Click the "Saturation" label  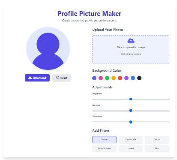click(x=97, y=116)
